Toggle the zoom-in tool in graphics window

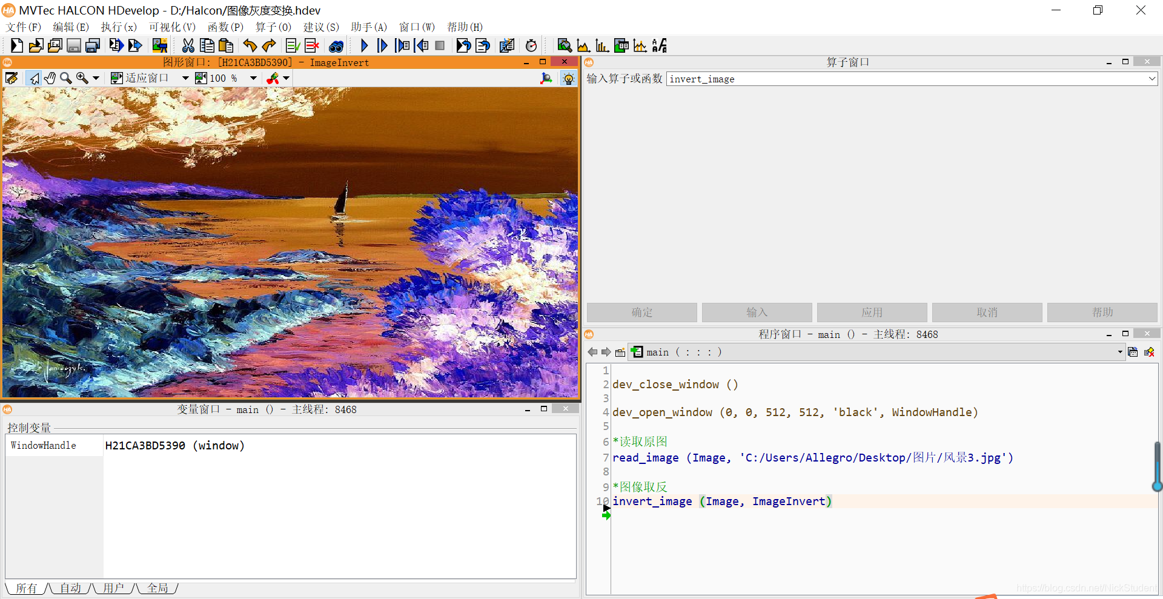click(x=82, y=78)
